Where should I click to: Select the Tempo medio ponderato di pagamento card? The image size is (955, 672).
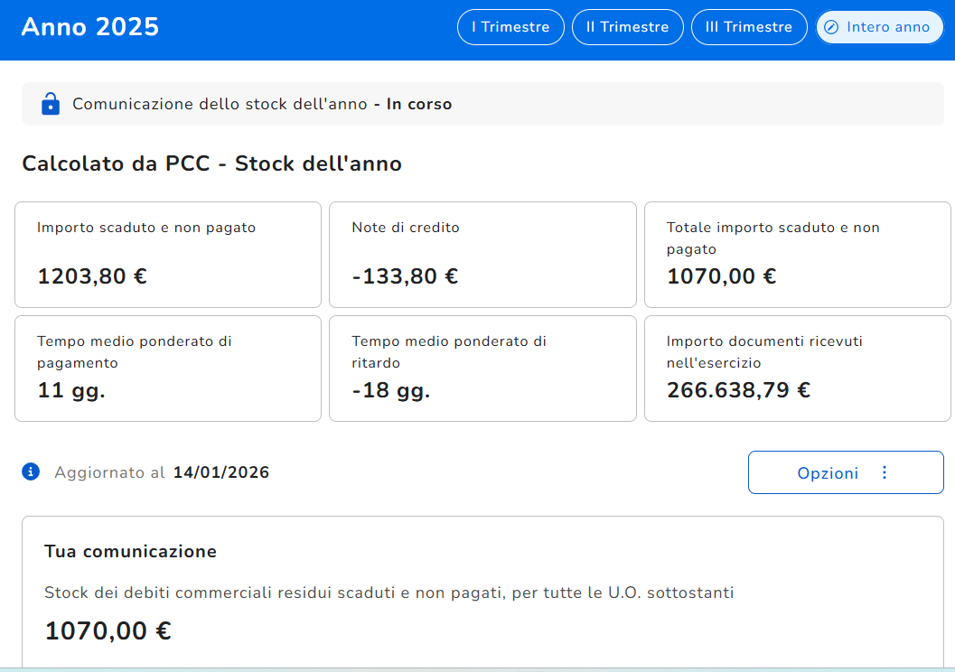coord(168,369)
